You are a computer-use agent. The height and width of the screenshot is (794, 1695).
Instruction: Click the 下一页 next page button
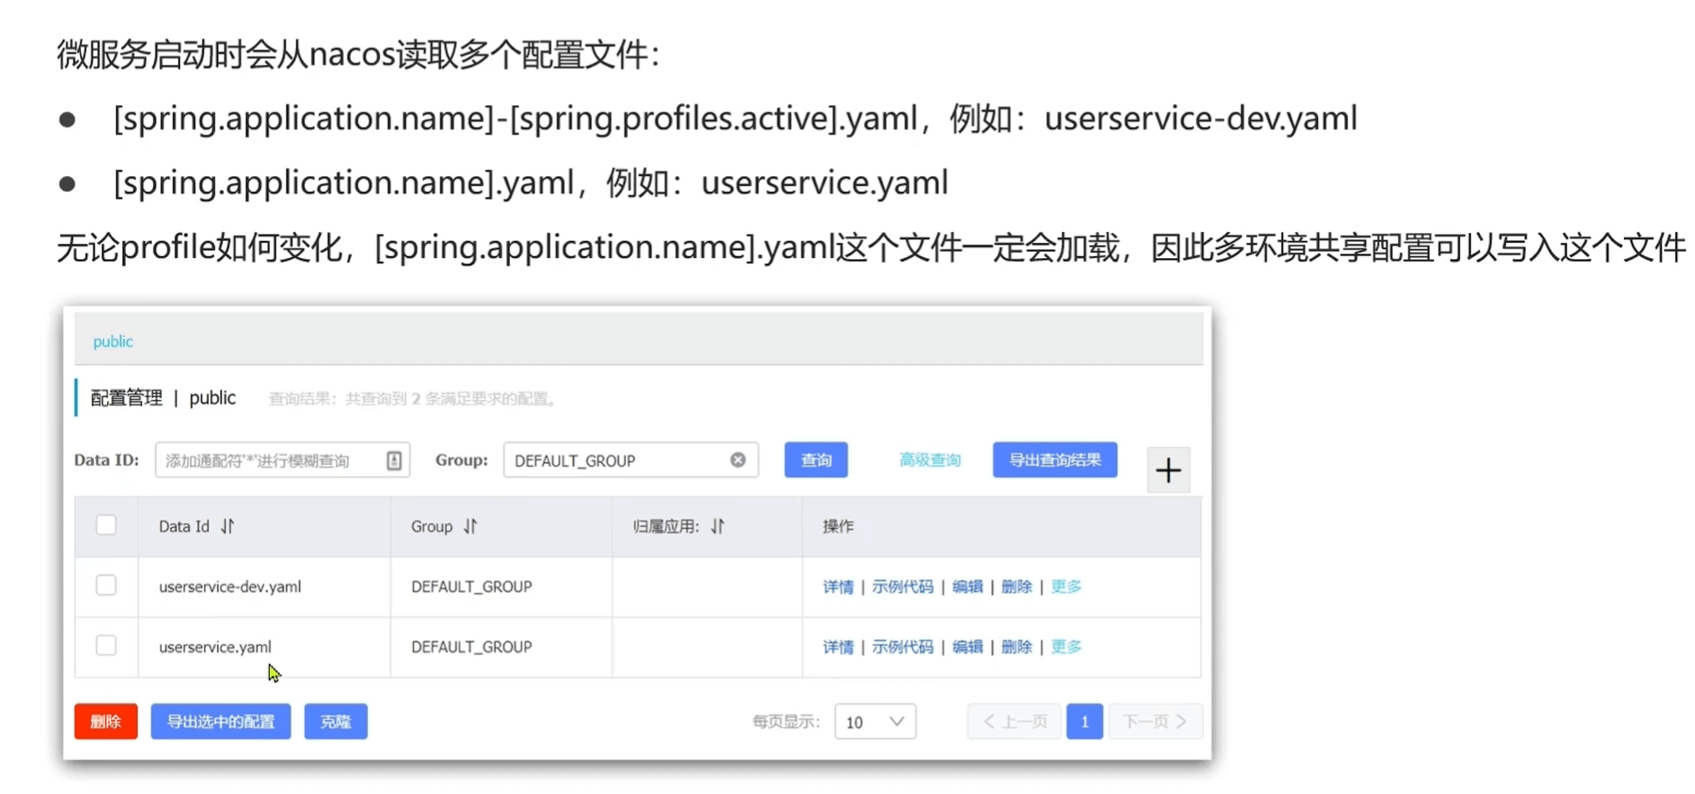coord(1155,721)
